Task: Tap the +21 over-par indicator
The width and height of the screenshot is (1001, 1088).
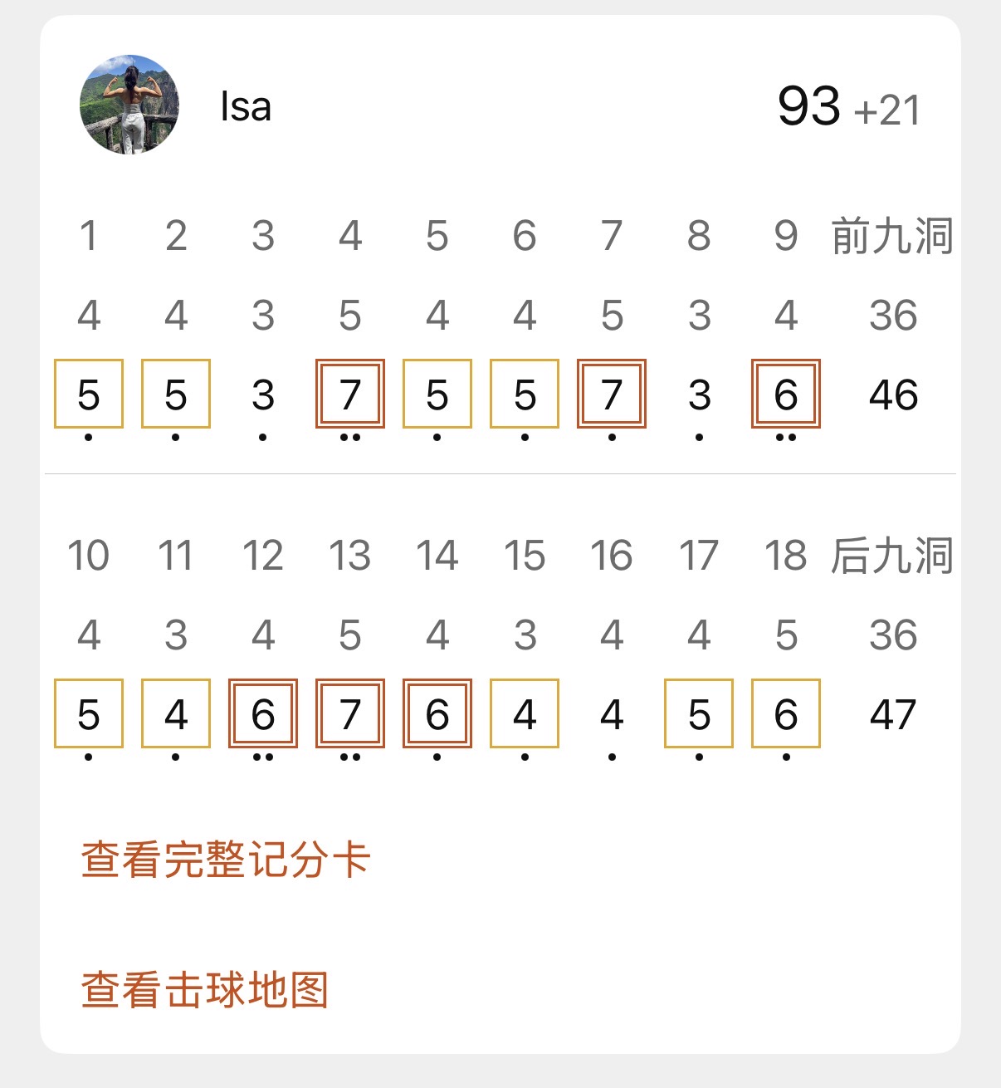Action: (886, 110)
